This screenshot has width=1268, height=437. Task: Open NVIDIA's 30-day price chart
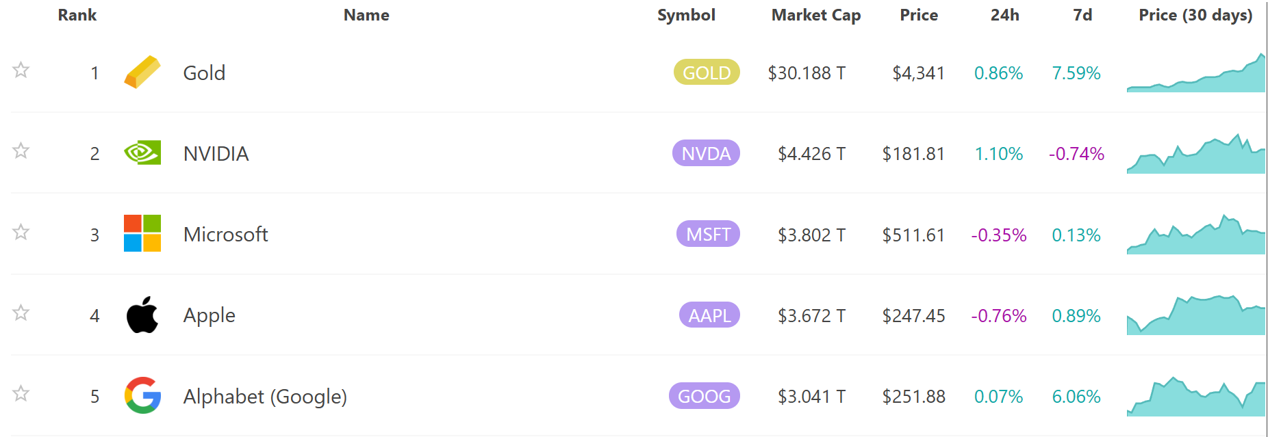pos(1195,154)
